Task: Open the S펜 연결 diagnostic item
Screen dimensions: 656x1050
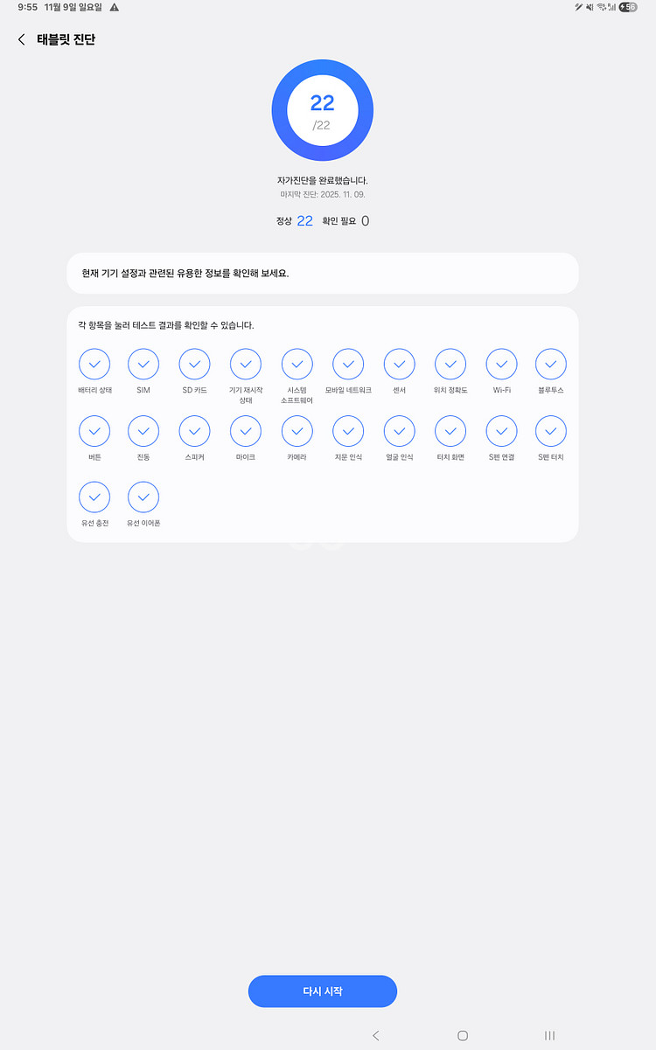Action: point(501,430)
